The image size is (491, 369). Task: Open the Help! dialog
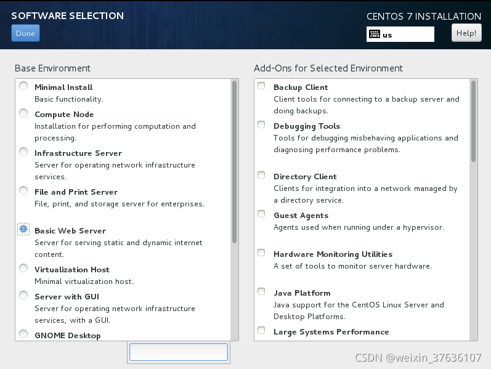[x=466, y=33]
